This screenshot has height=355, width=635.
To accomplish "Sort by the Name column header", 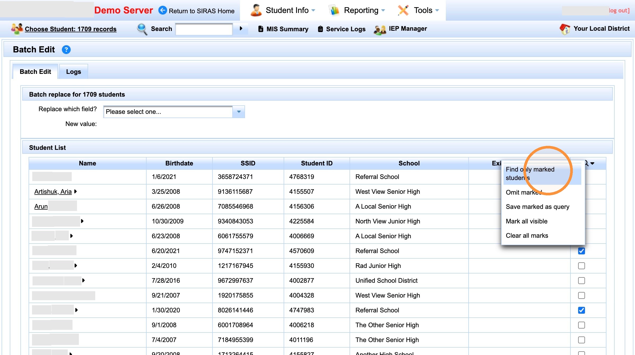I will [x=88, y=163].
